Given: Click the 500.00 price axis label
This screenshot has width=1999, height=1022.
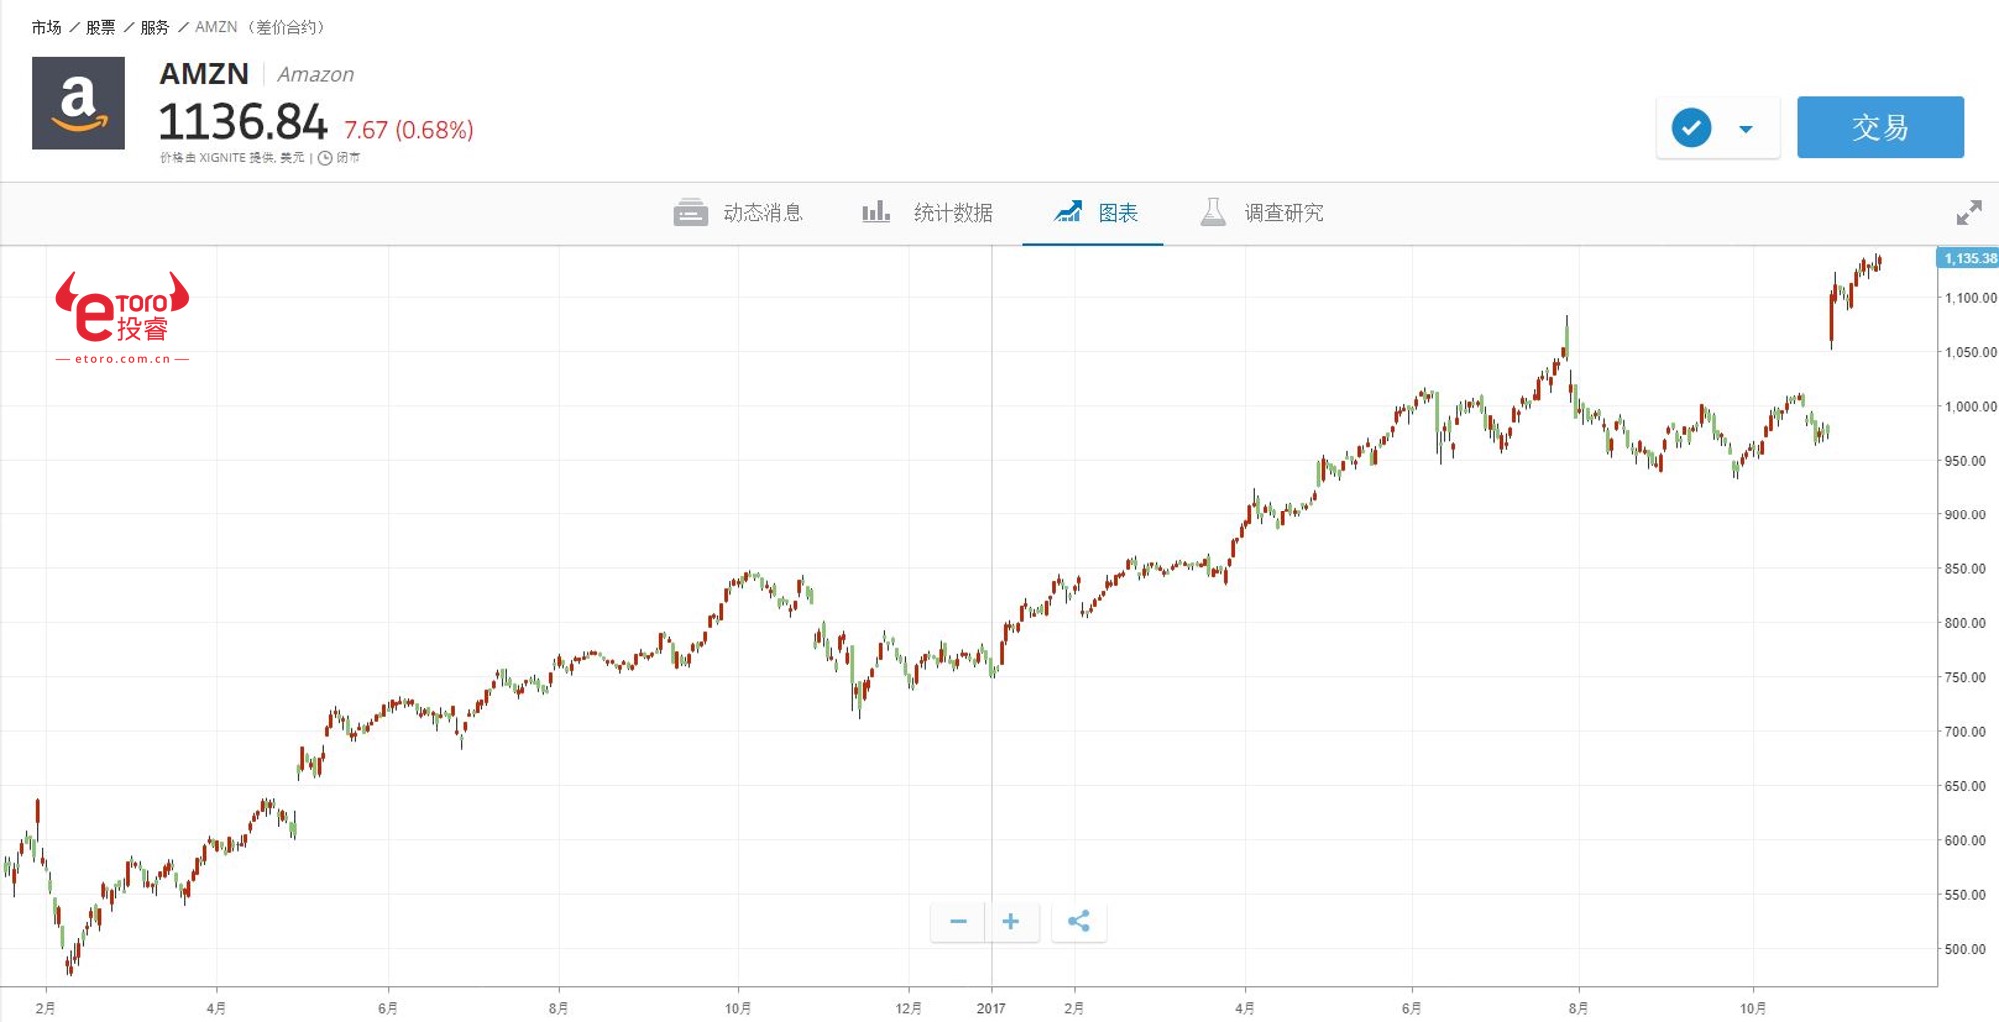Looking at the screenshot, I should click(1965, 949).
